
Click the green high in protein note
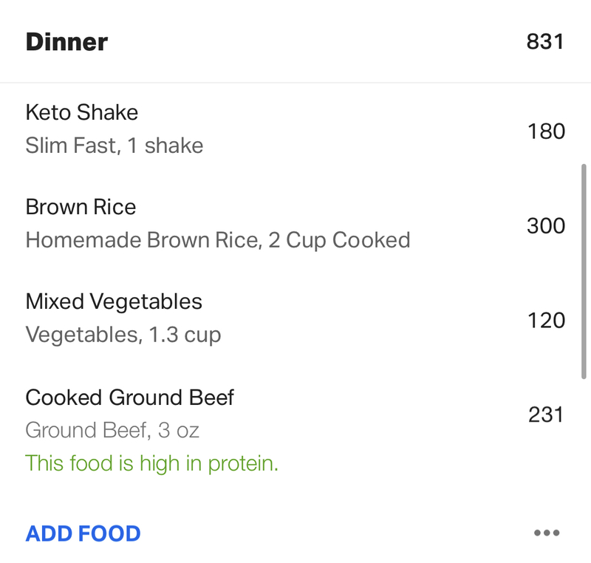tap(151, 463)
